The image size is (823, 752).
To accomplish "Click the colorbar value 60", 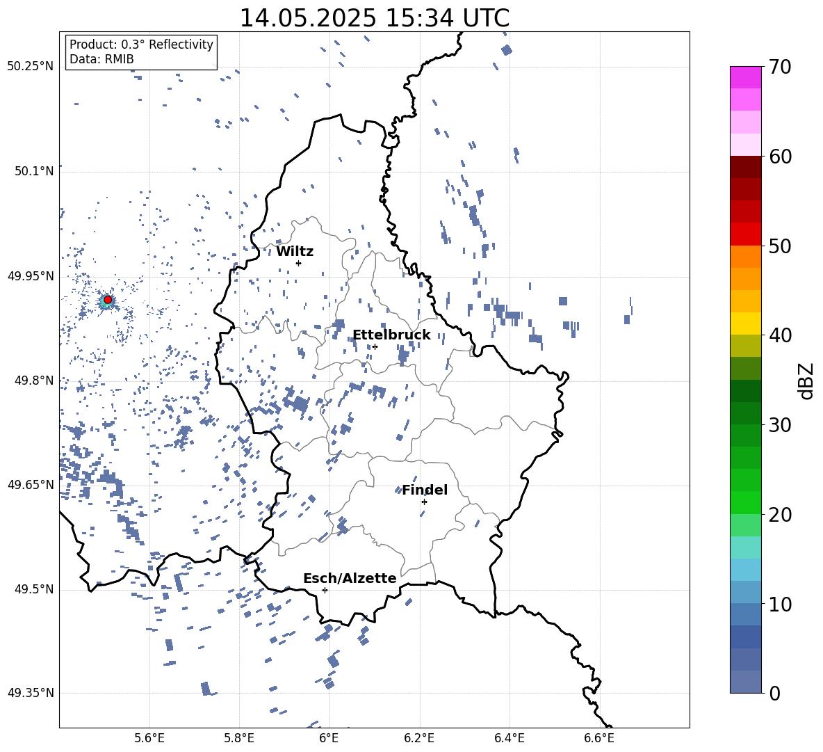I will tap(780, 157).
